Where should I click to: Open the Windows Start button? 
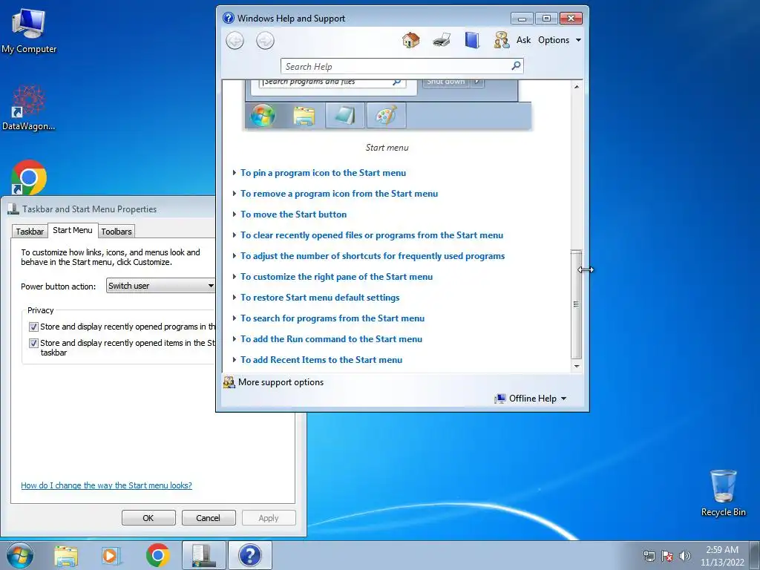tap(20, 555)
